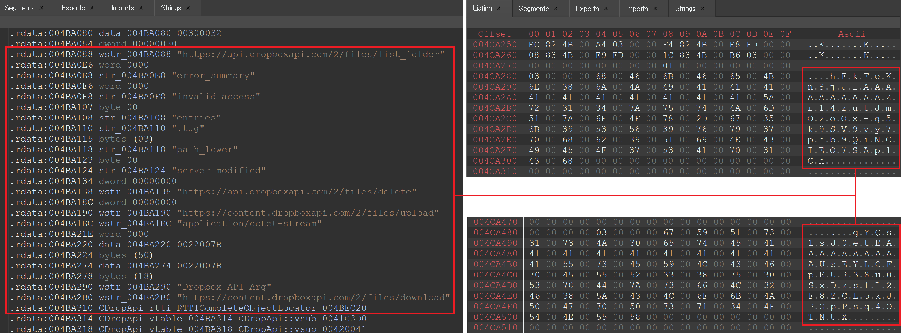The image size is (901, 333).
Task: Open the Imports tab in the disassembly panel
Action: tap(123, 8)
